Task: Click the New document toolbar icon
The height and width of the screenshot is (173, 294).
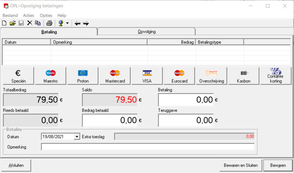Action: (x=4, y=23)
